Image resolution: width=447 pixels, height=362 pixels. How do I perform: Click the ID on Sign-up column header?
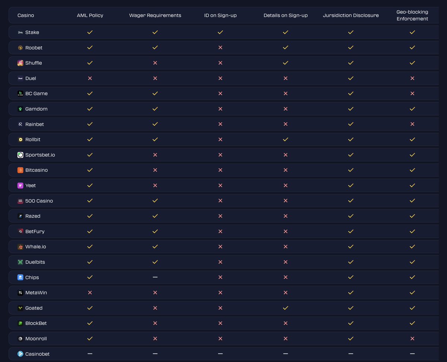[x=221, y=15]
